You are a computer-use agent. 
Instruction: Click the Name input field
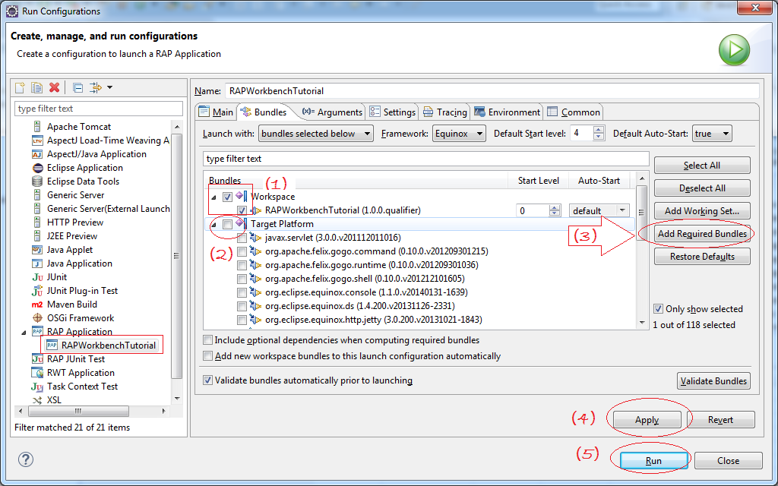click(x=492, y=91)
